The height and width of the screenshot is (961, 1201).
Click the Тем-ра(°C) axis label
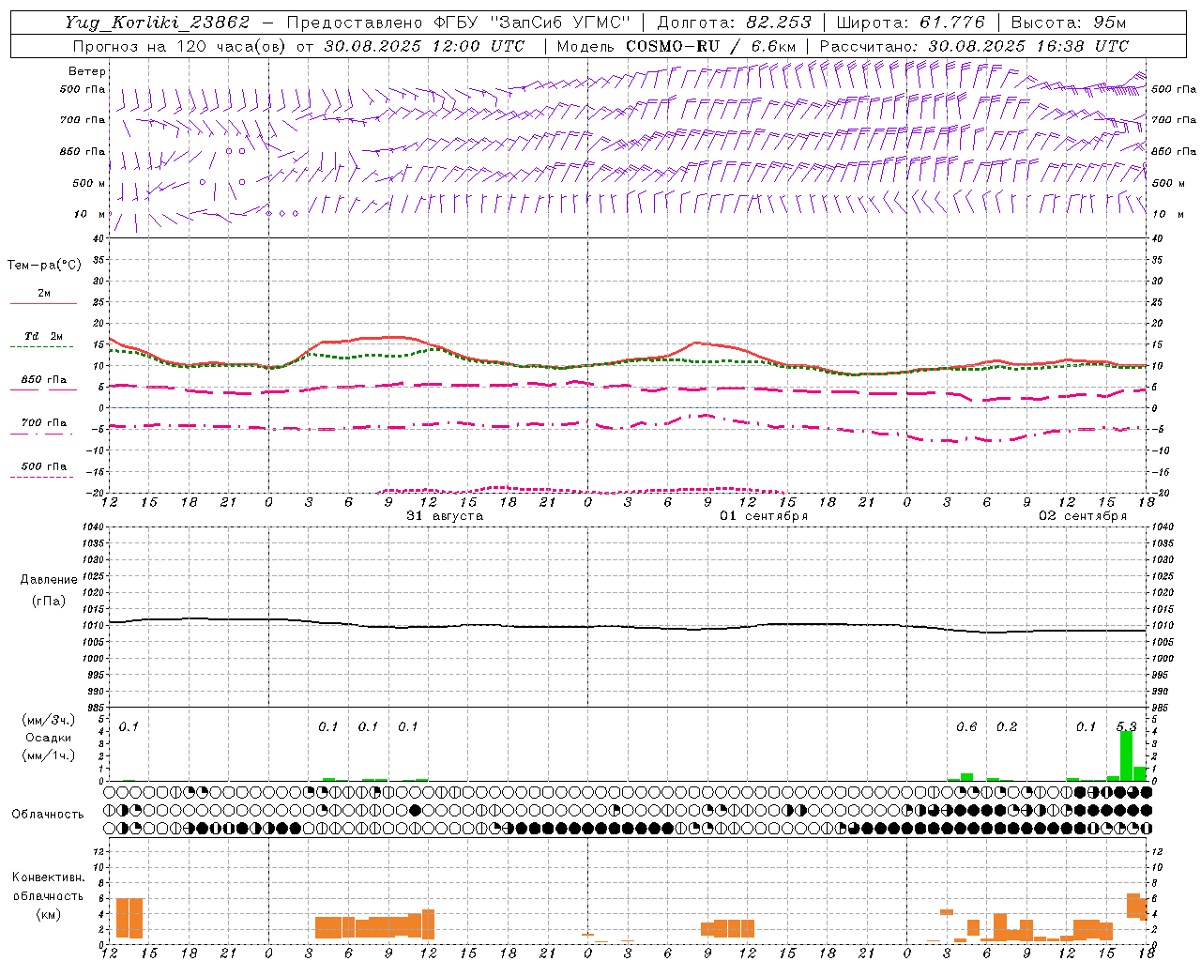[45, 266]
